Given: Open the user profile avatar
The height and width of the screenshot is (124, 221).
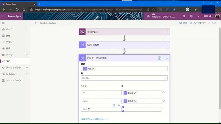Looking at the screenshot, I should 217,16.
